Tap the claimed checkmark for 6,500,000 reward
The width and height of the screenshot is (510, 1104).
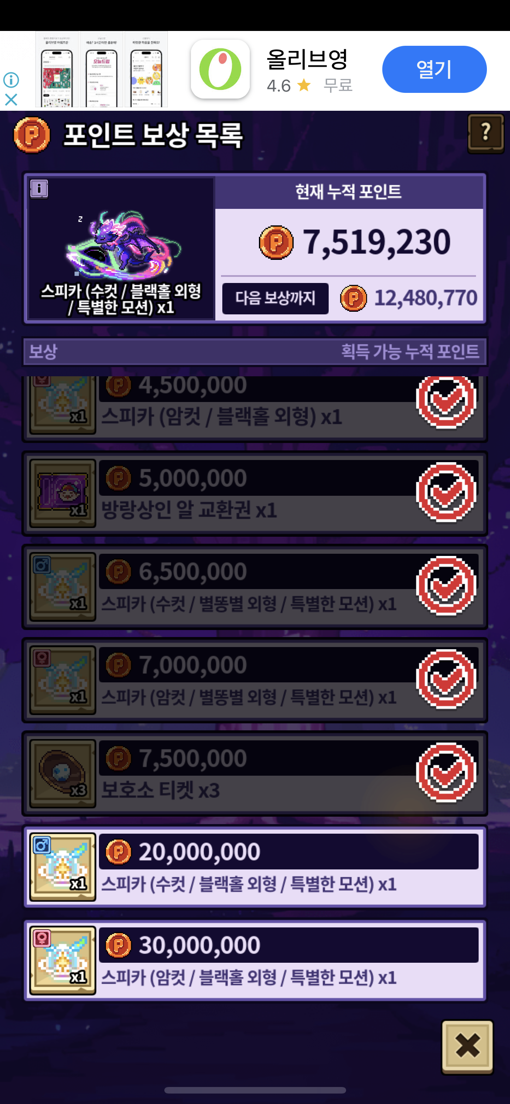[446, 586]
